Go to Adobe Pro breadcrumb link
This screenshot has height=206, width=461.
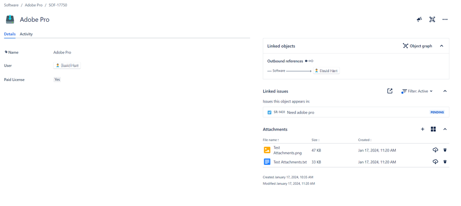[x=34, y=5]
